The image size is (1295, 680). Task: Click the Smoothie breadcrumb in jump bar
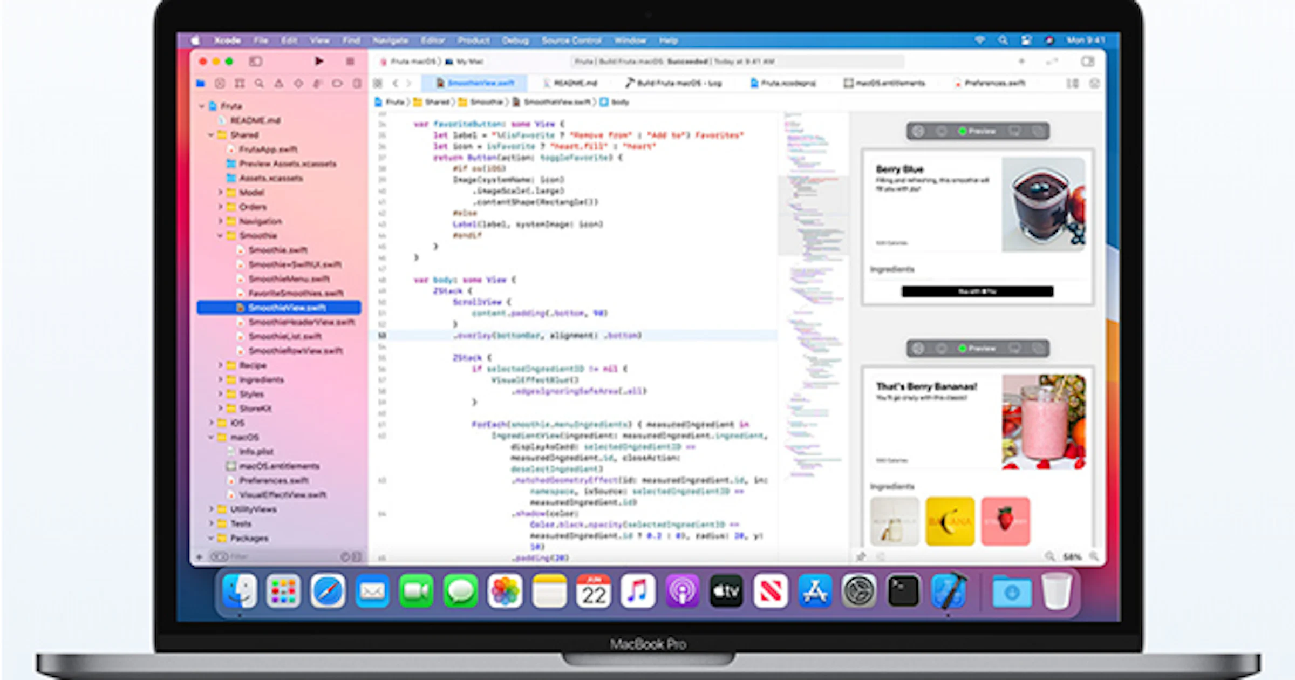pyautogui.click(x=481, y=103)
